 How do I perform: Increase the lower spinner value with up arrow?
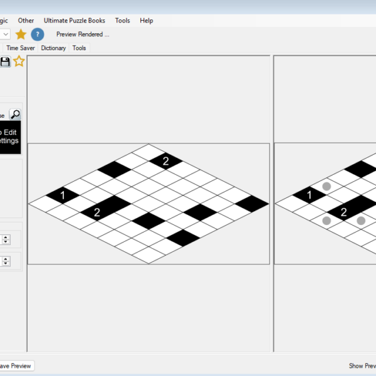click(6, 258)
